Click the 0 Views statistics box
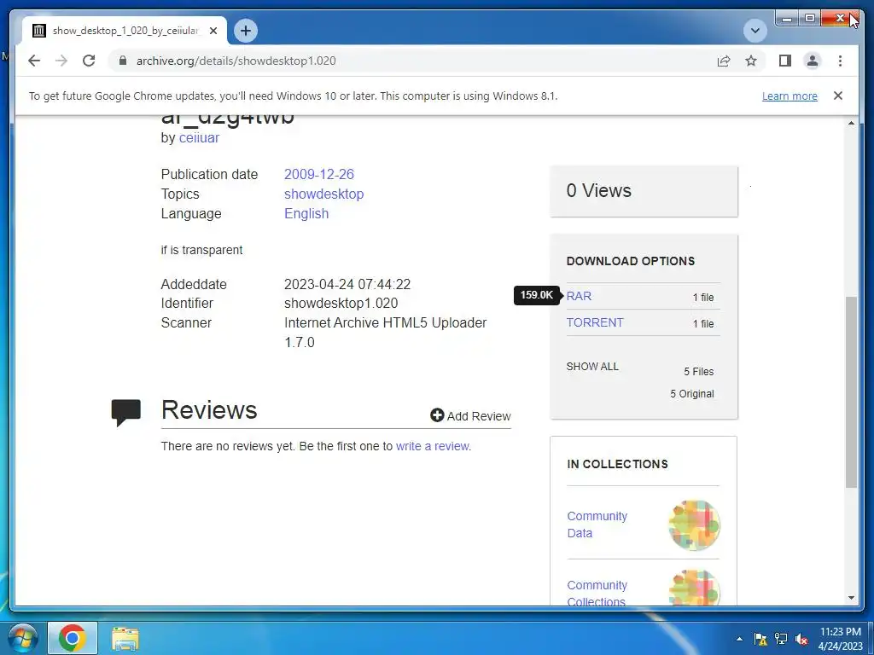The width and height of the screenshot is (874, 655). point(644,191)
